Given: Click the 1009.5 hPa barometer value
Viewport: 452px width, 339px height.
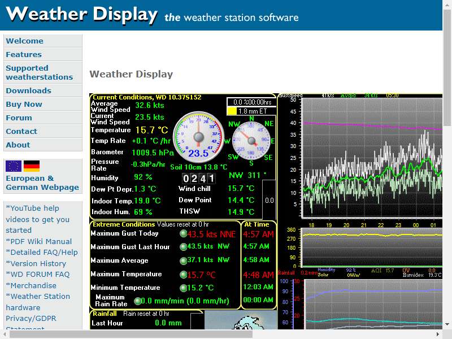Looking at the screenshot, I should coord(153,153).
